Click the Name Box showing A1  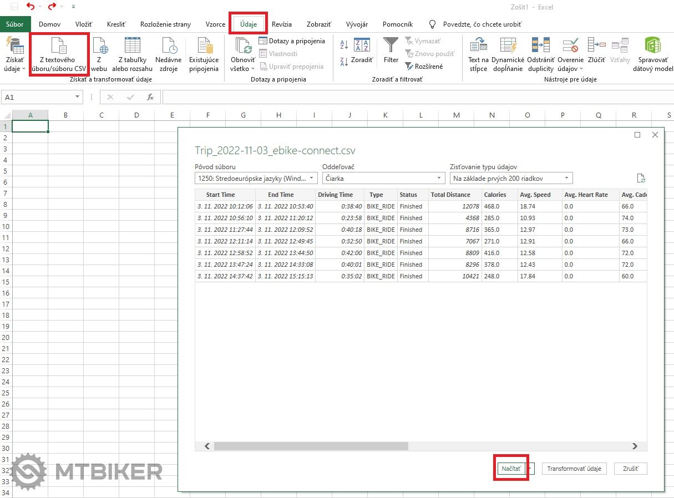point(42,97)
